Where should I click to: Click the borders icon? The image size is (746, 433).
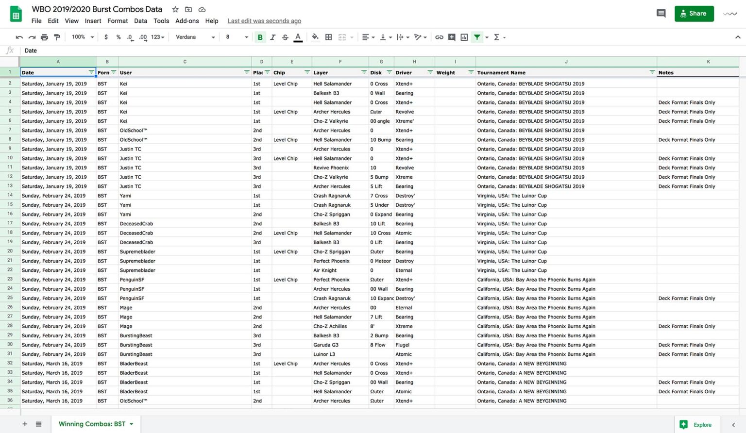[x=329, y=37]
